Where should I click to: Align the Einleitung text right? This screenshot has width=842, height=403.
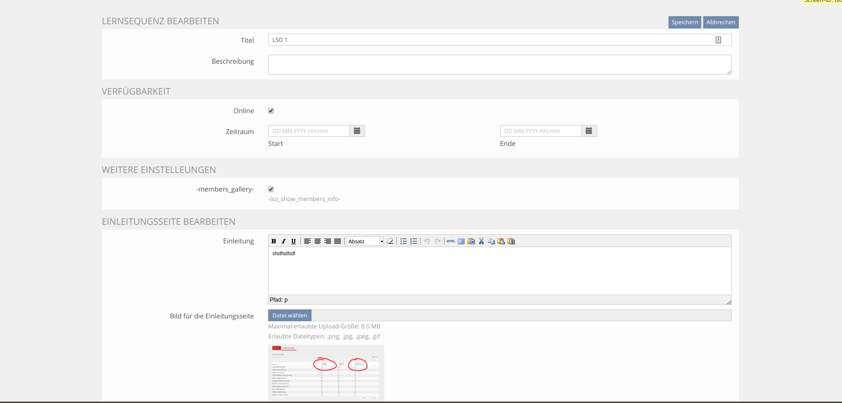tap(328, 241)
